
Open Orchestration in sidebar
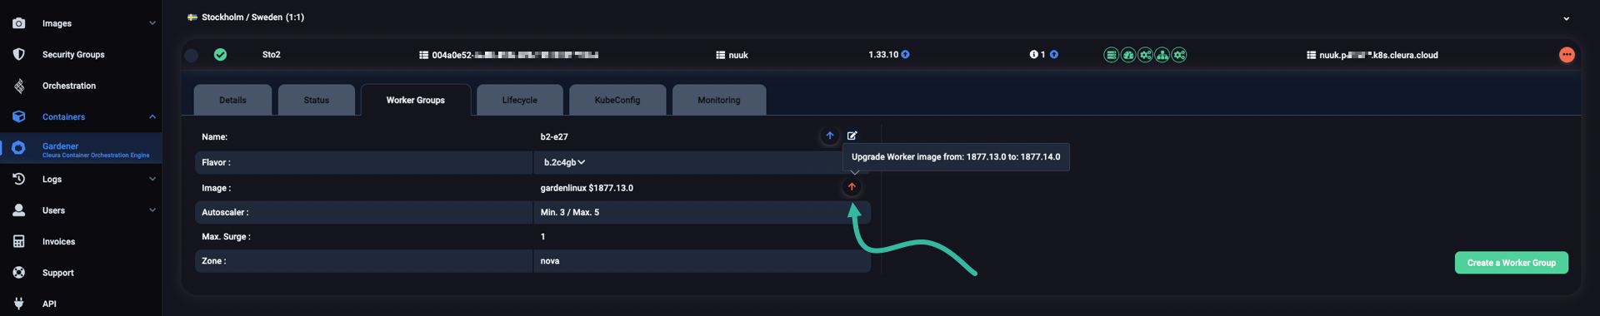click(69, 86)
